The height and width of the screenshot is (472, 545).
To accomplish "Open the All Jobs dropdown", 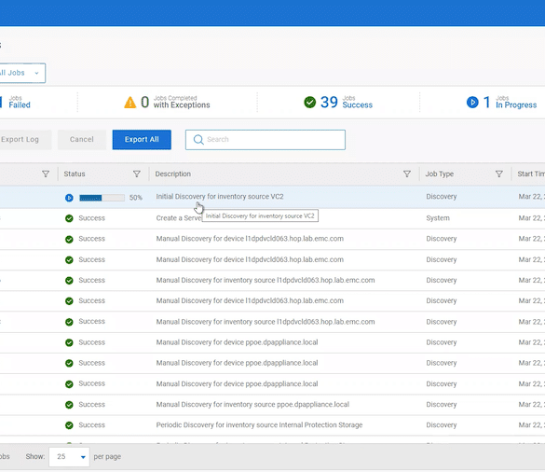I will click(20, 73).
